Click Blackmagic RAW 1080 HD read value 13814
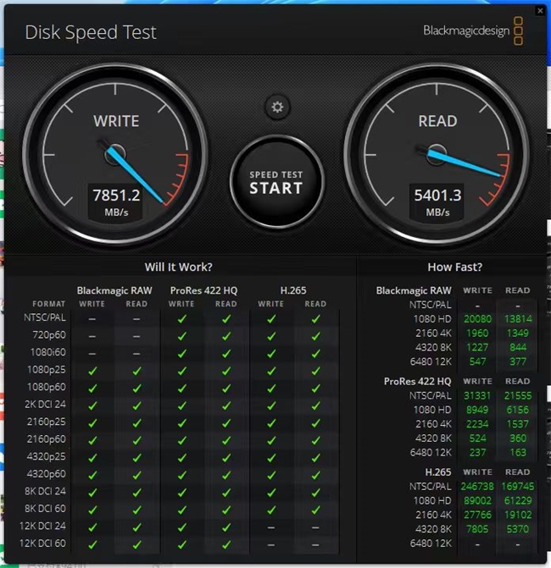The image size is (551, 568). [x=518, y=319]
